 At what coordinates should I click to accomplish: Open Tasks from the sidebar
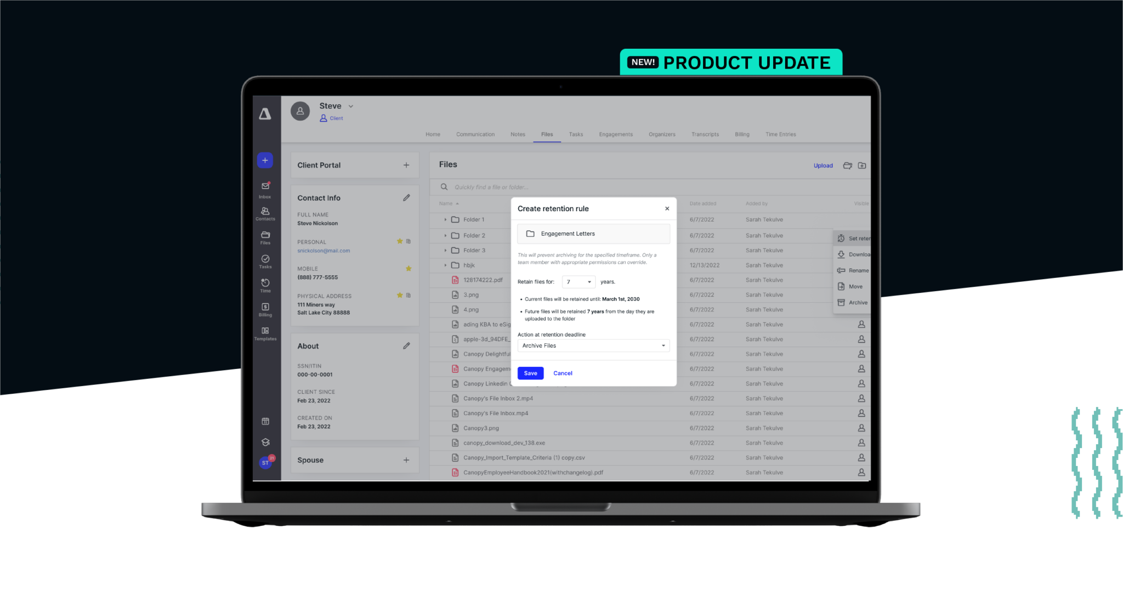click(x=265, y=262)
